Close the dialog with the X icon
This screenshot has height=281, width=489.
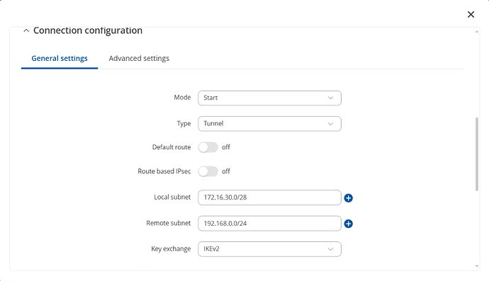tap(471, 14)
